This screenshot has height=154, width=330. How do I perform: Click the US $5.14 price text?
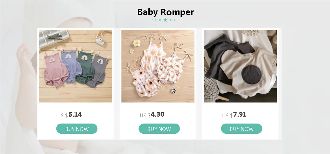pyautogui.click(x=70, y=115)
